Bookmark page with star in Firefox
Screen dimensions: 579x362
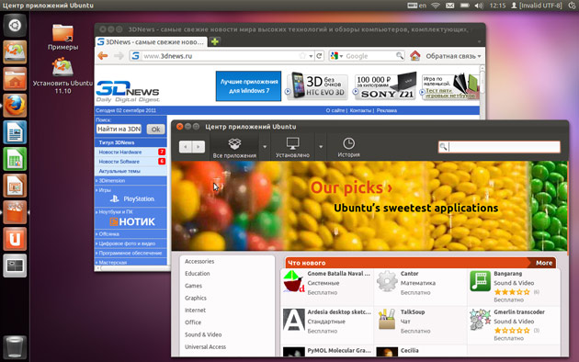click(302, 56)
